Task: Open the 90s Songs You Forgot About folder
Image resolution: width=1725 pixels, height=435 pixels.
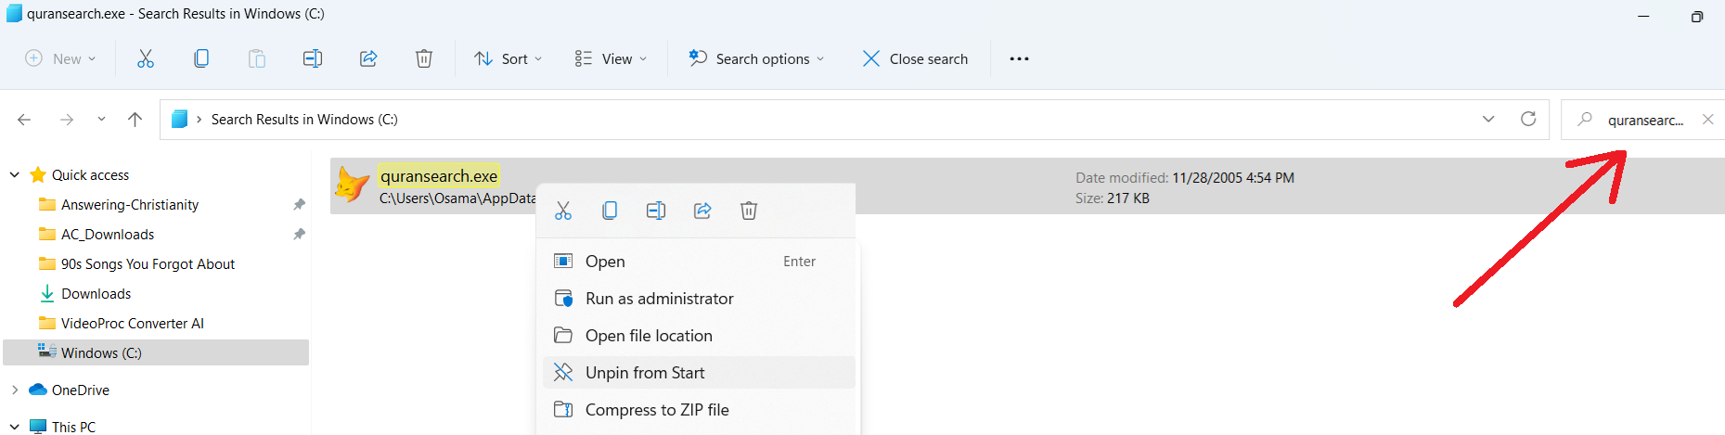Action: click(x=148, y=264)
